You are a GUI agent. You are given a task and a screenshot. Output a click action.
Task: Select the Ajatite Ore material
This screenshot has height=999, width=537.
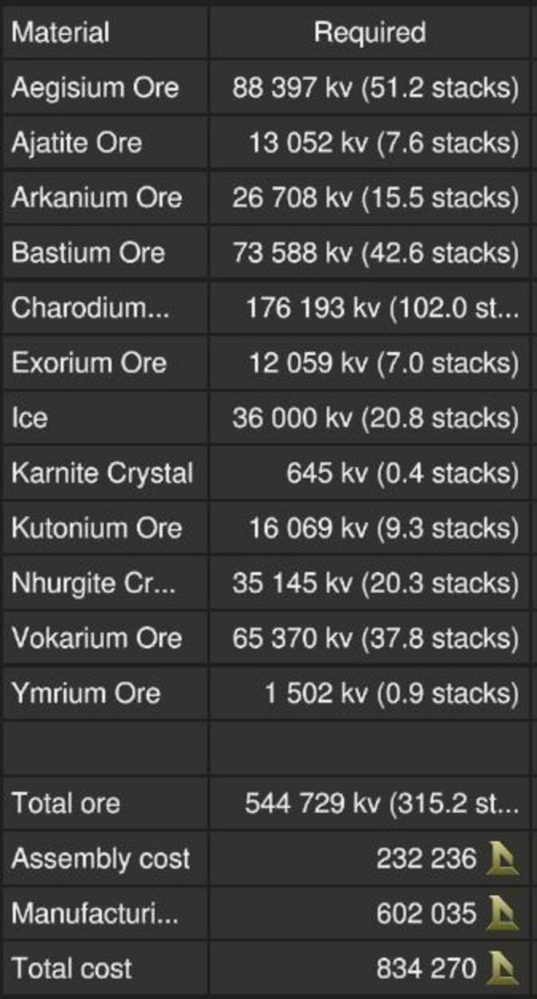[x=76, y=142]
